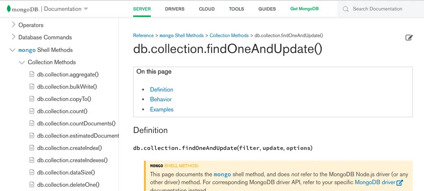Click the db.collection.createIndex() page icon
This screenshot has width=424, height=191.
point(32,148)
